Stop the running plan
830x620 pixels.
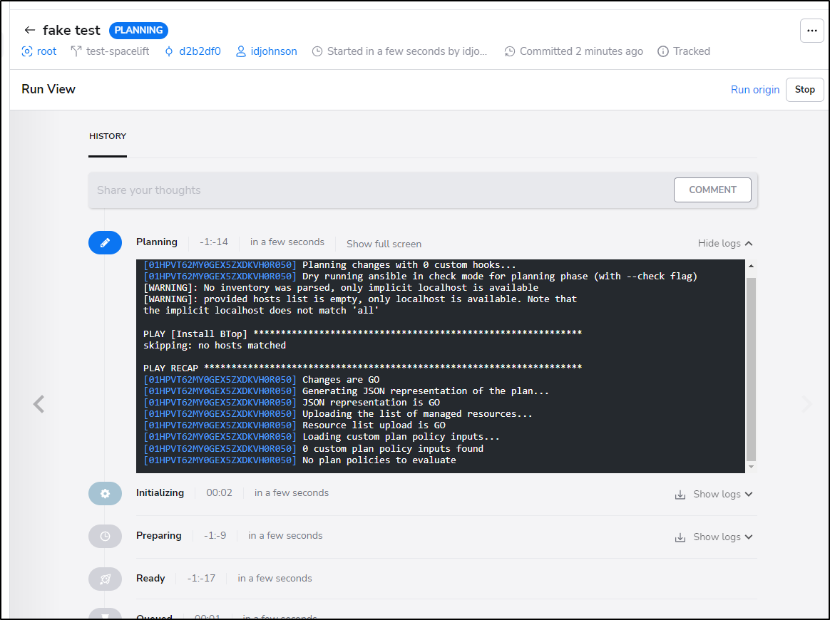(x=804, y=89)
